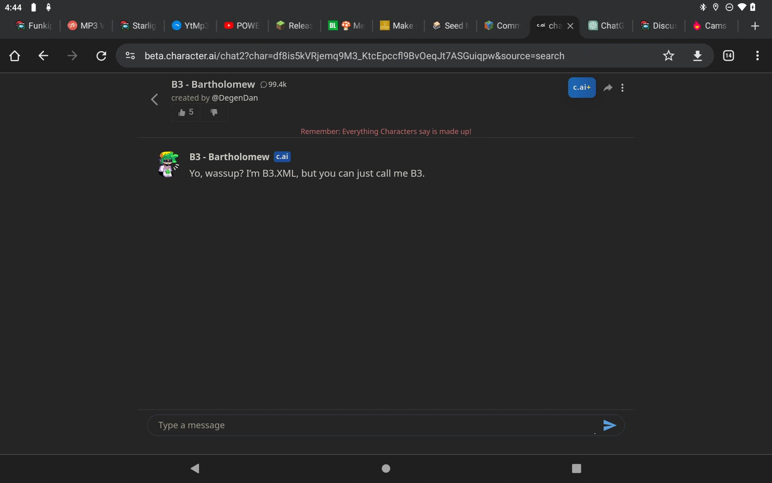Upvote the character with the thumbs up
This screenshot has width=772, height=483.
click(186, 112)
